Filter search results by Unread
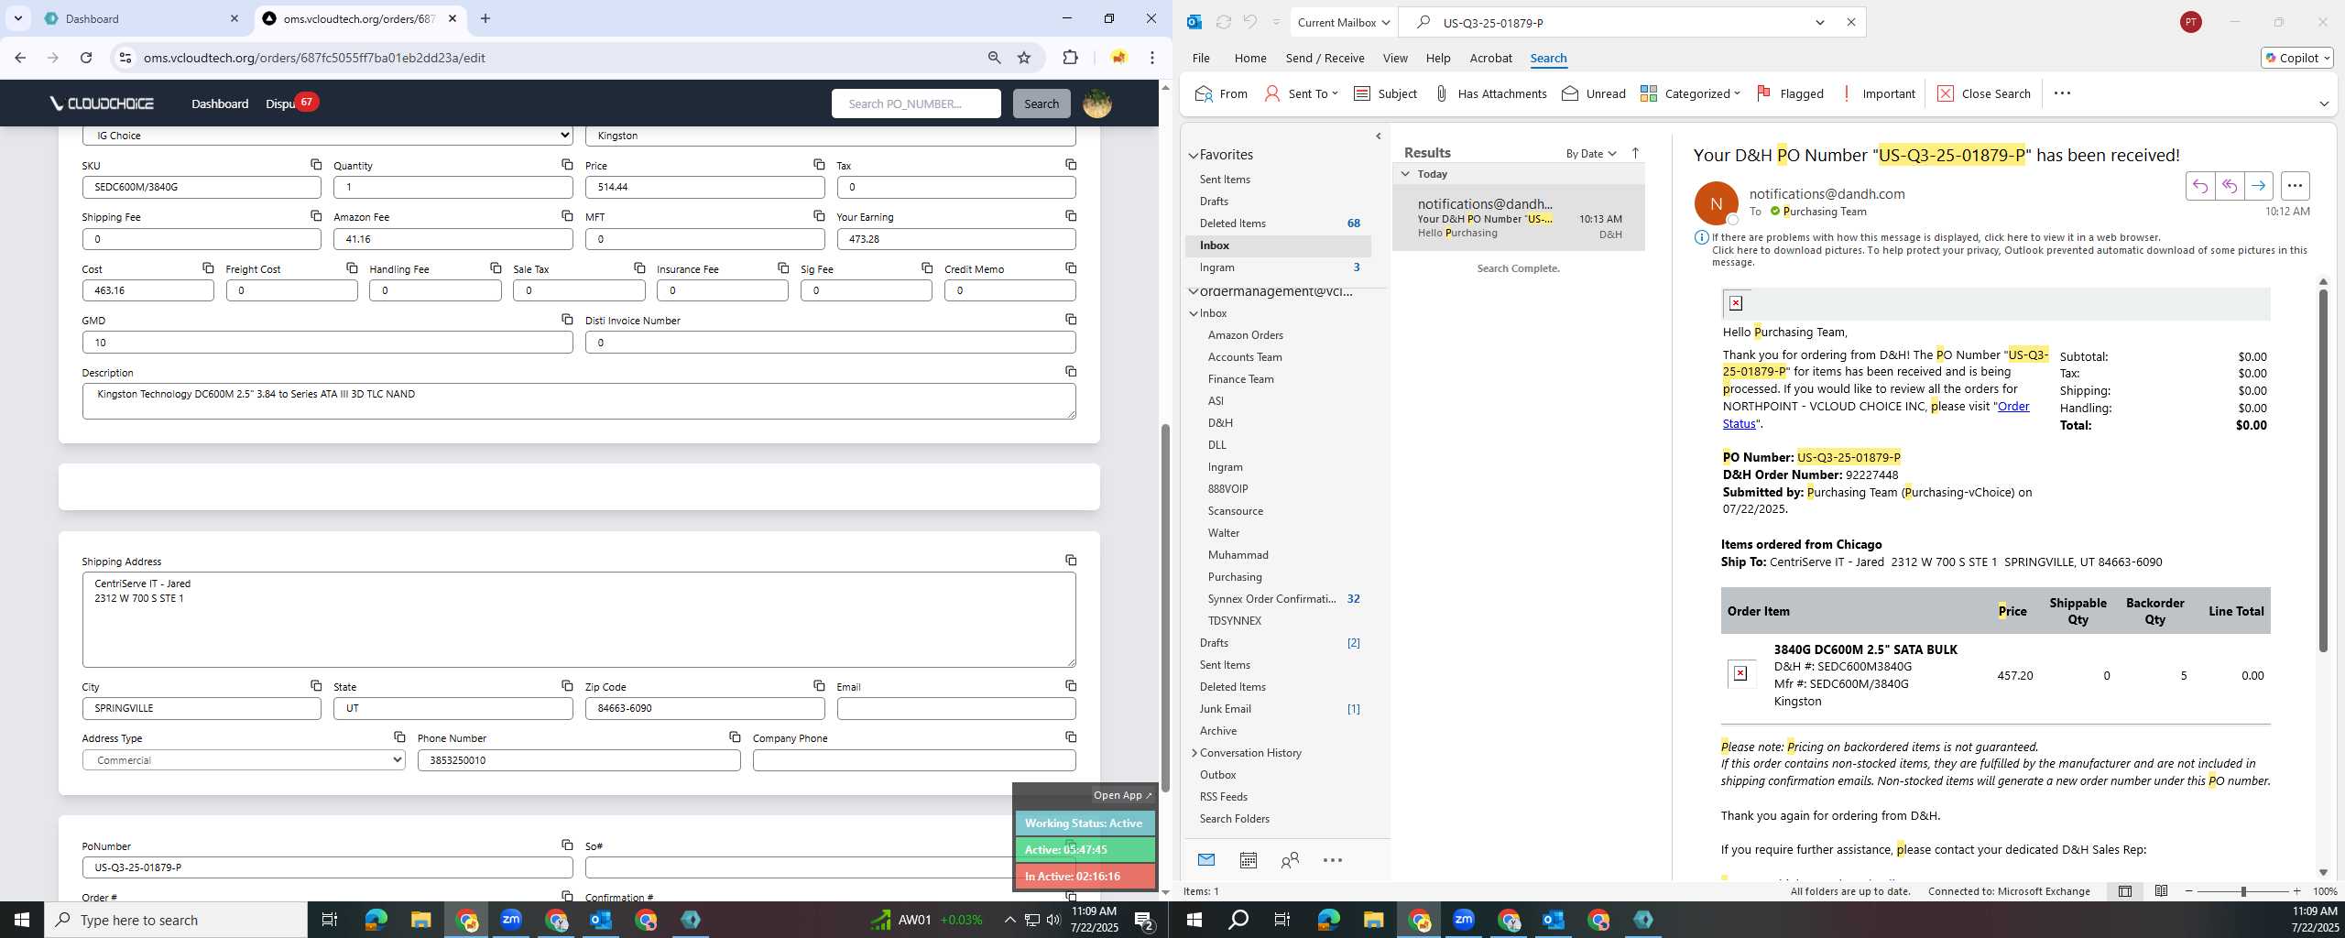 [1594, 93]
